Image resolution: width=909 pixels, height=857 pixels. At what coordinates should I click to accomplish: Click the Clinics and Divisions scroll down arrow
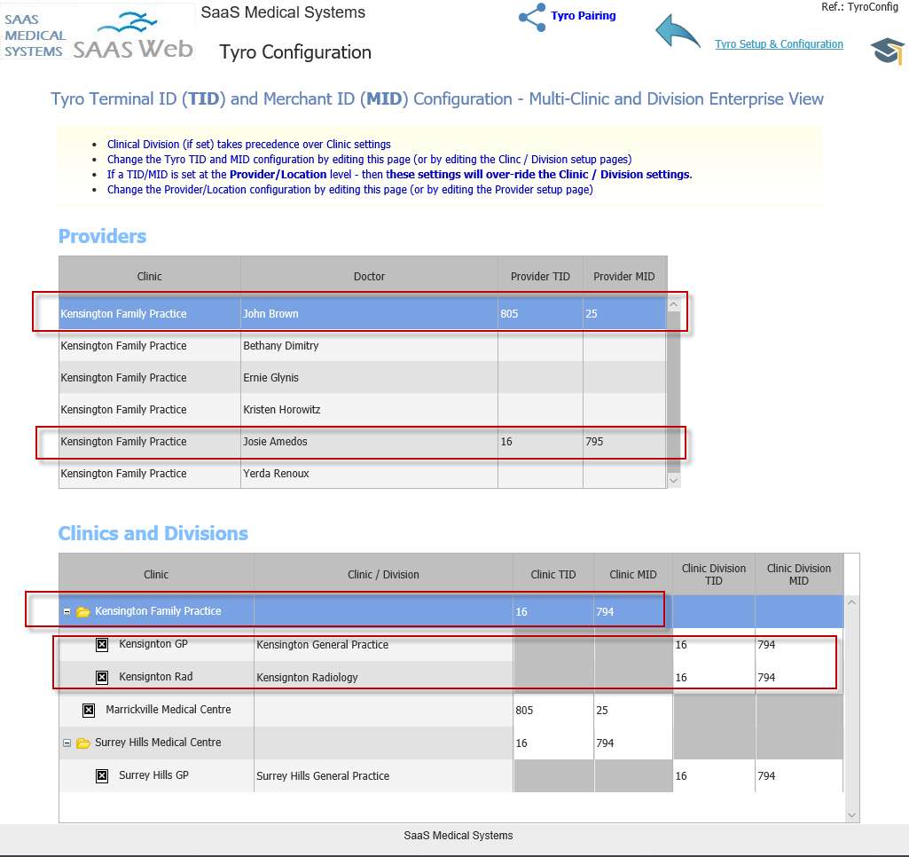[851, 815]
